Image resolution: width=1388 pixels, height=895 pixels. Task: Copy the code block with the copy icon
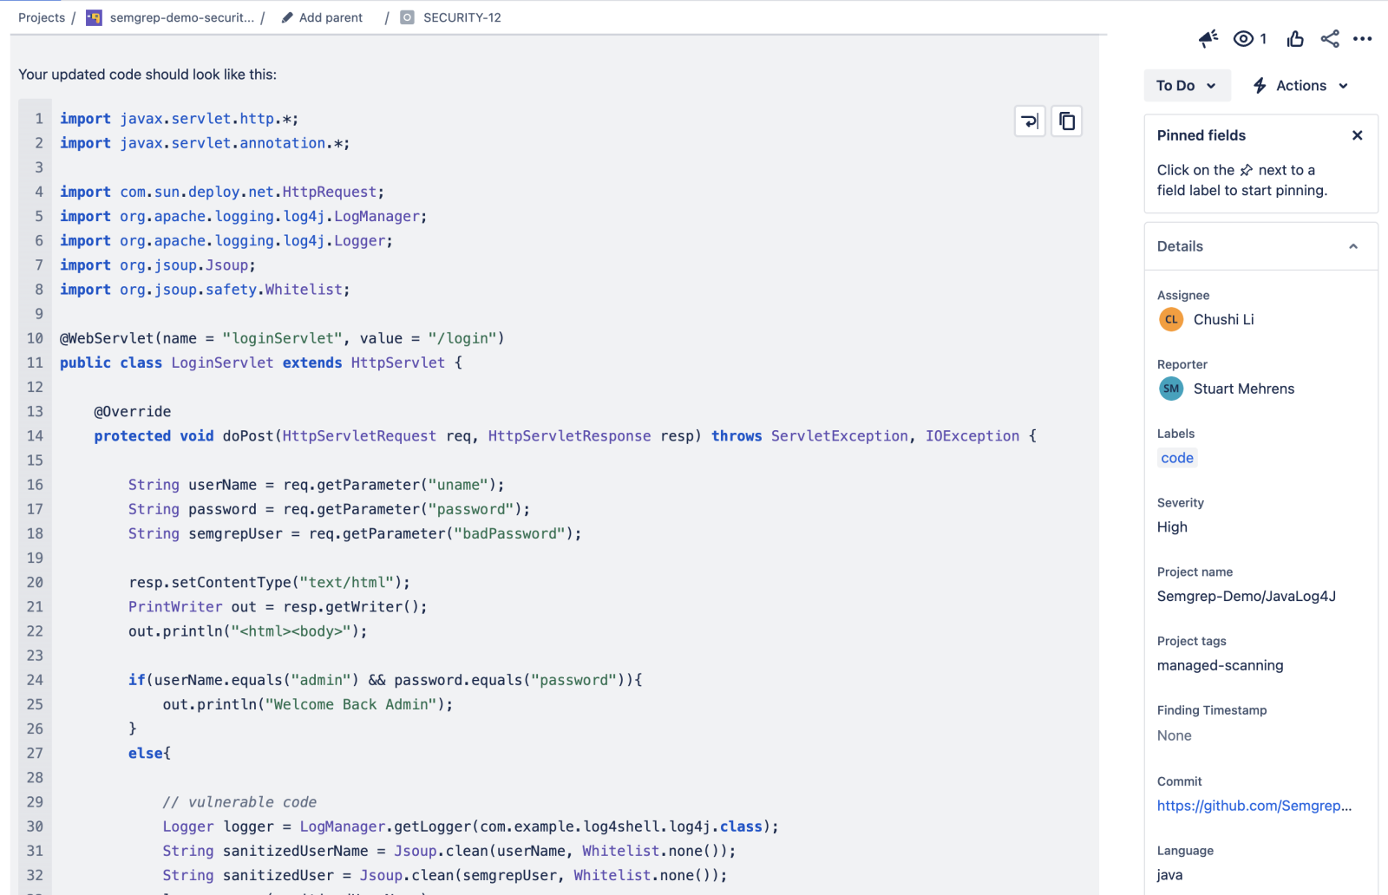(x=1066, y=121)
